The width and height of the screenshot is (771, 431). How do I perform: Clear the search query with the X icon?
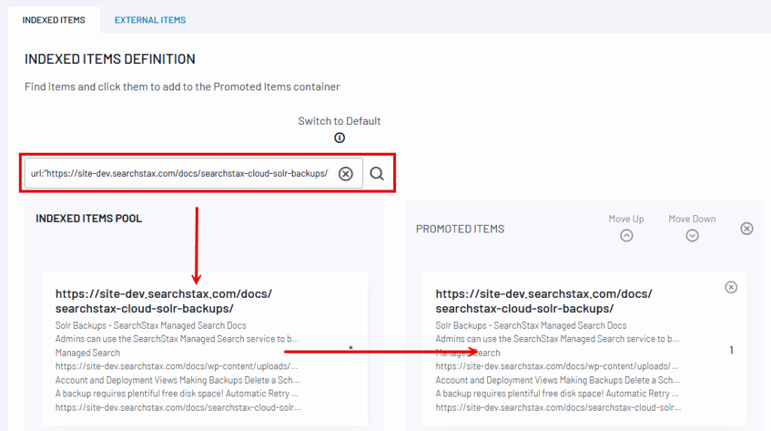click(346, 174)
